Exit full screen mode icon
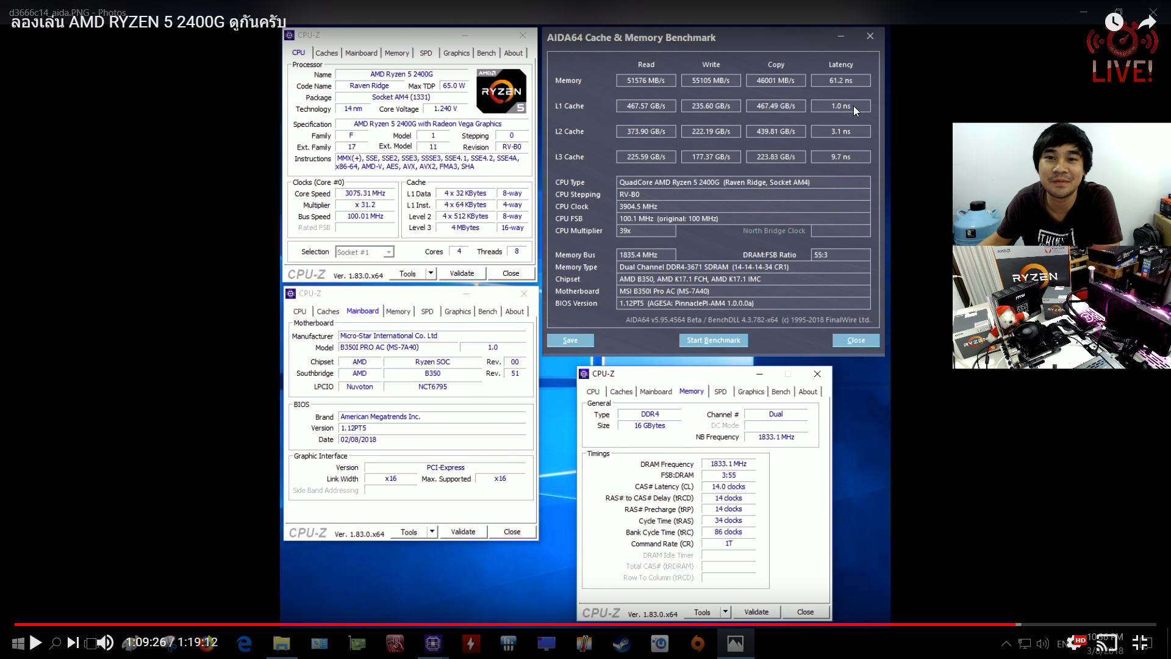Image resolution: width=1171 pixels, height=659 pixels. (1141, 643)
